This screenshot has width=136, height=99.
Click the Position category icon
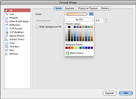7,54
